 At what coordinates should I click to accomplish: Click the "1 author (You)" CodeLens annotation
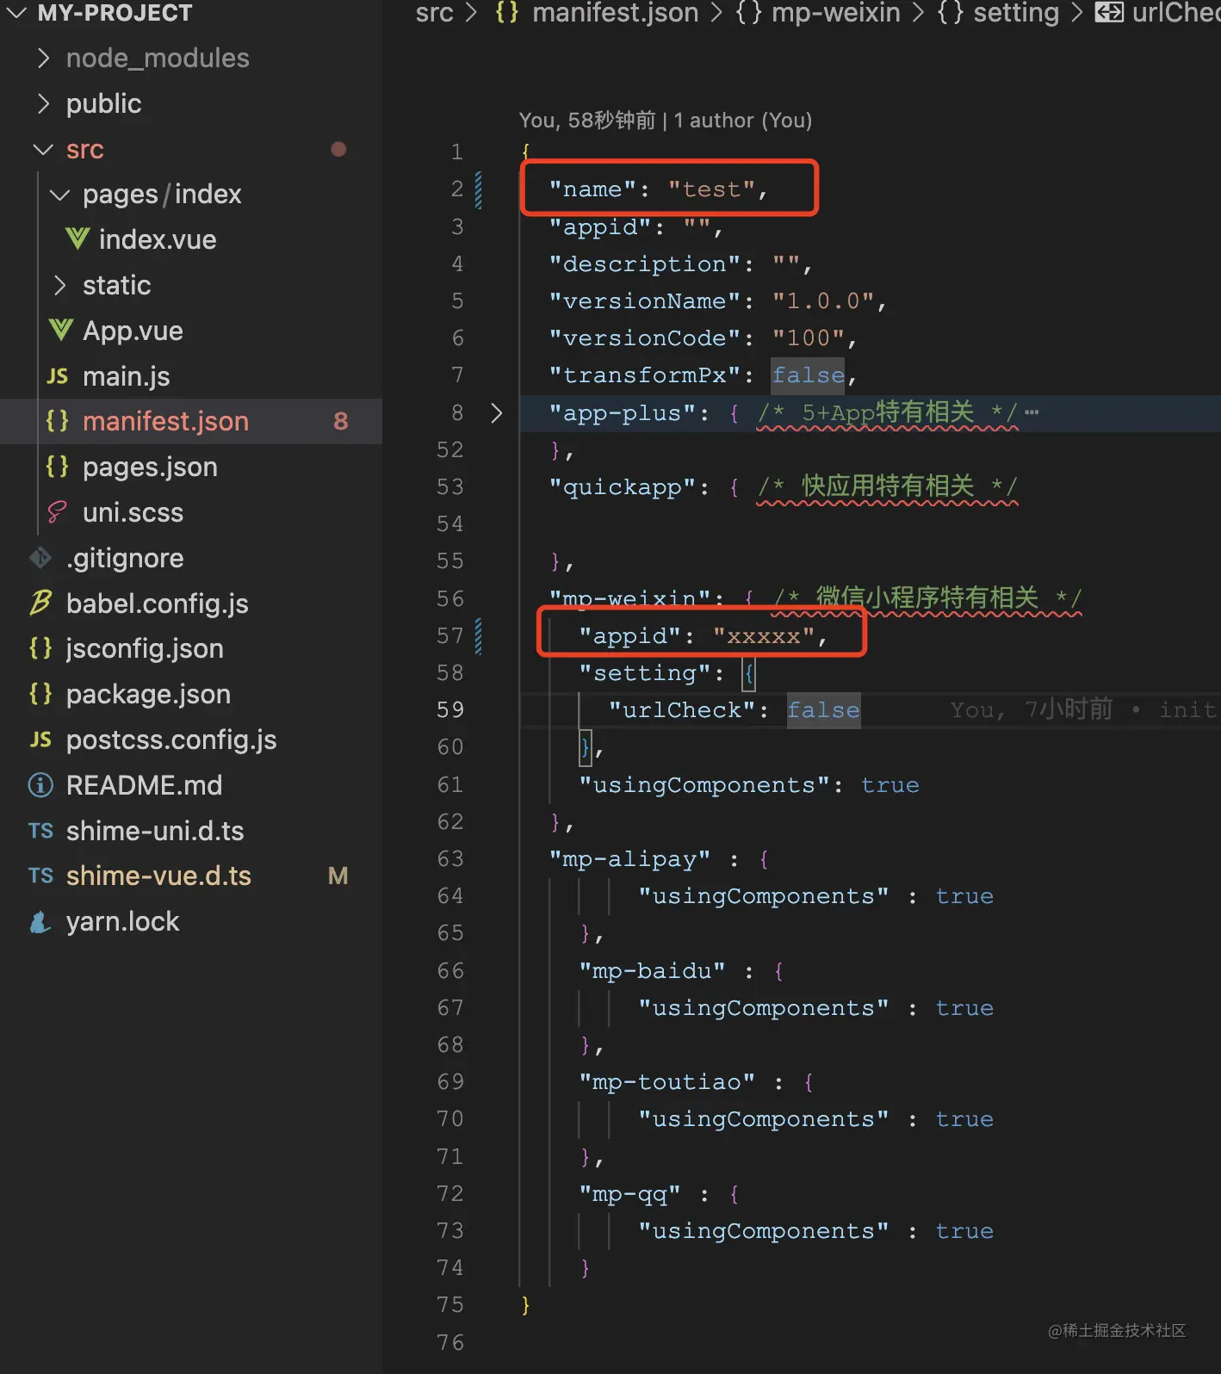[742, 121]
